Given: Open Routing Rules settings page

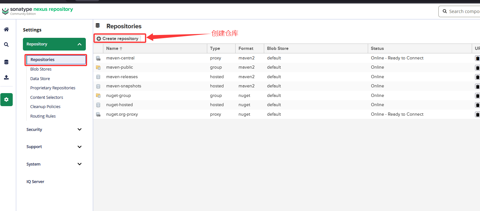Looking at the screenshot, I should 43,116.
